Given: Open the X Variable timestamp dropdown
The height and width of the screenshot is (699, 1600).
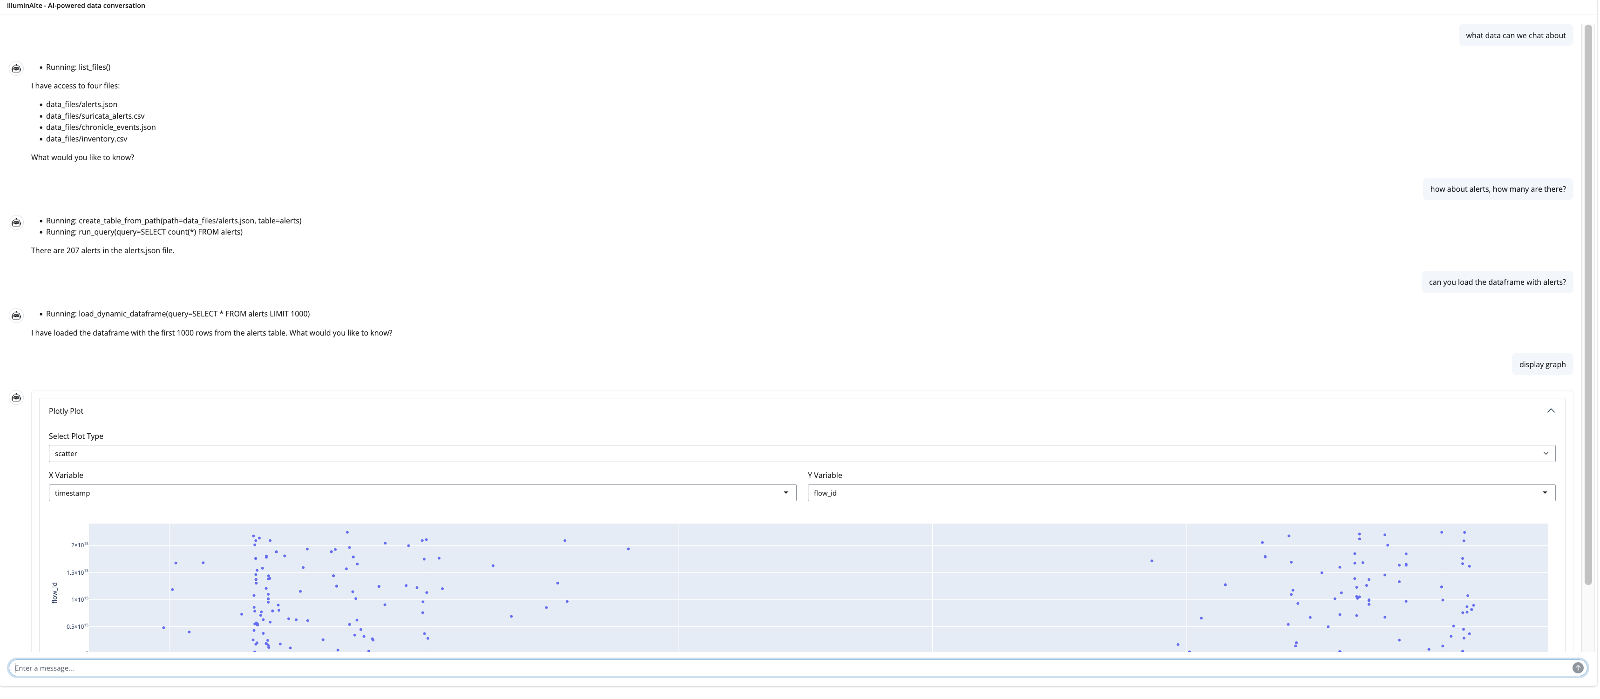Looking at the screenshot, I should [x=422, y=493].
